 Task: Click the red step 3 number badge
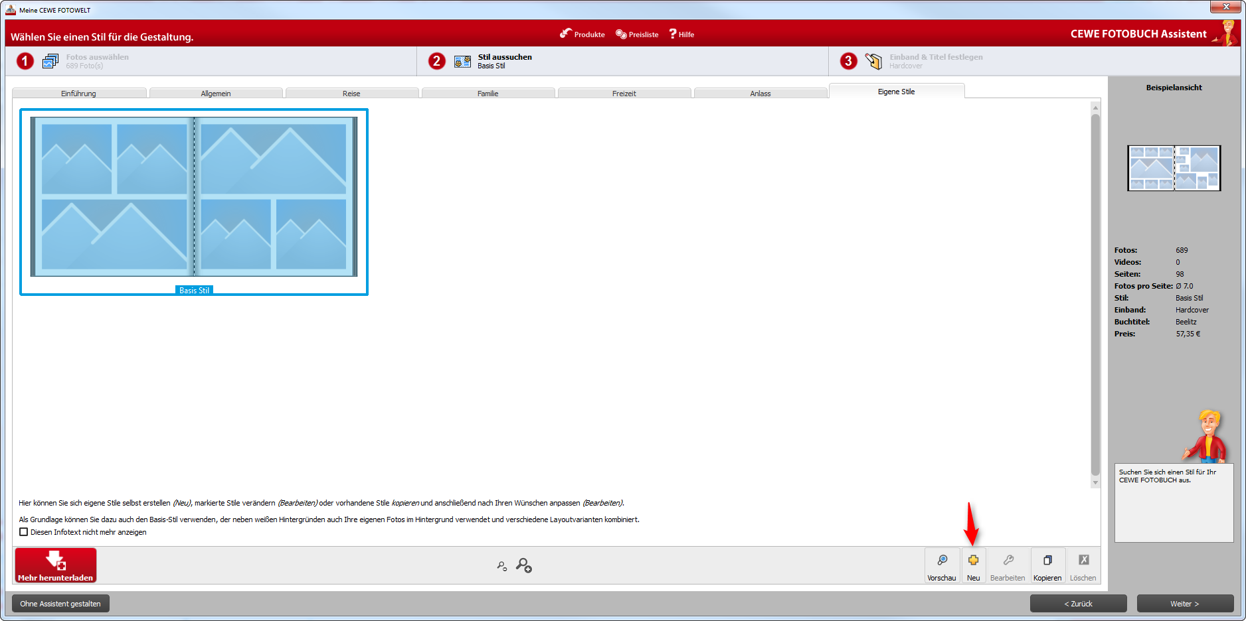(848, 61)
